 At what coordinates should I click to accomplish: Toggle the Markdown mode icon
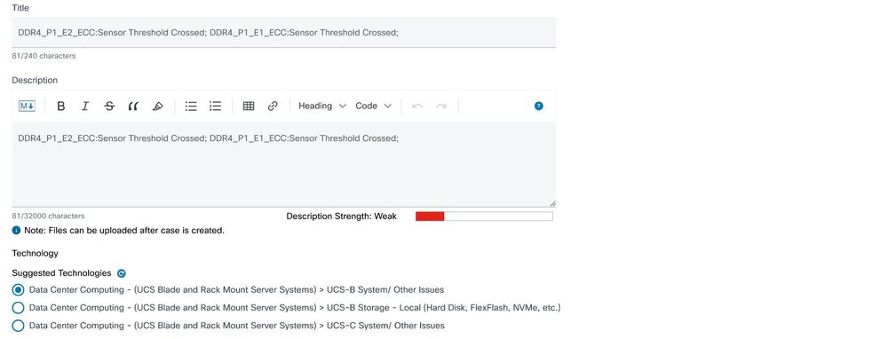[x=27, y=106]
